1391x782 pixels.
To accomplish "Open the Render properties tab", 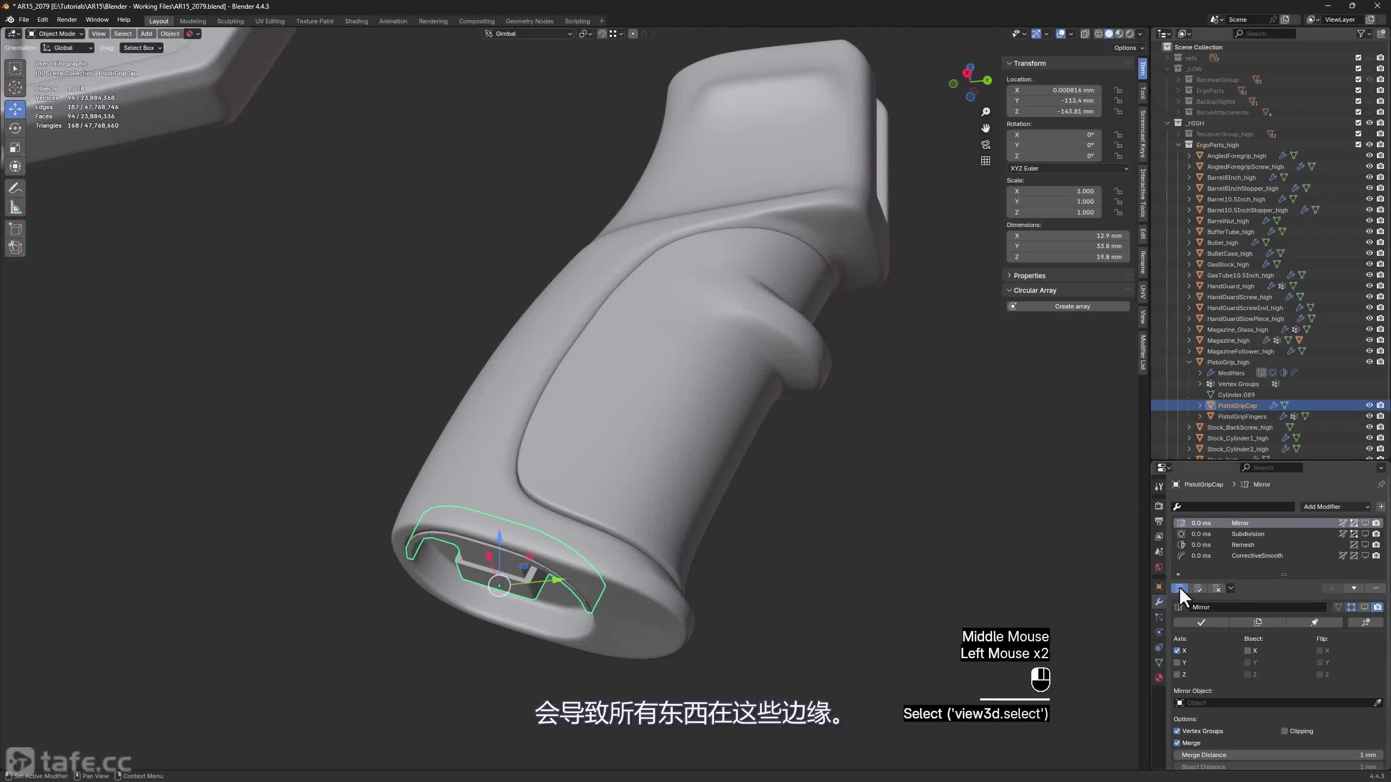I will [x=1159, y=506].
